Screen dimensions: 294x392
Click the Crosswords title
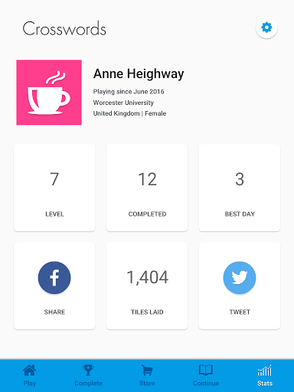(x=64, y=28)
